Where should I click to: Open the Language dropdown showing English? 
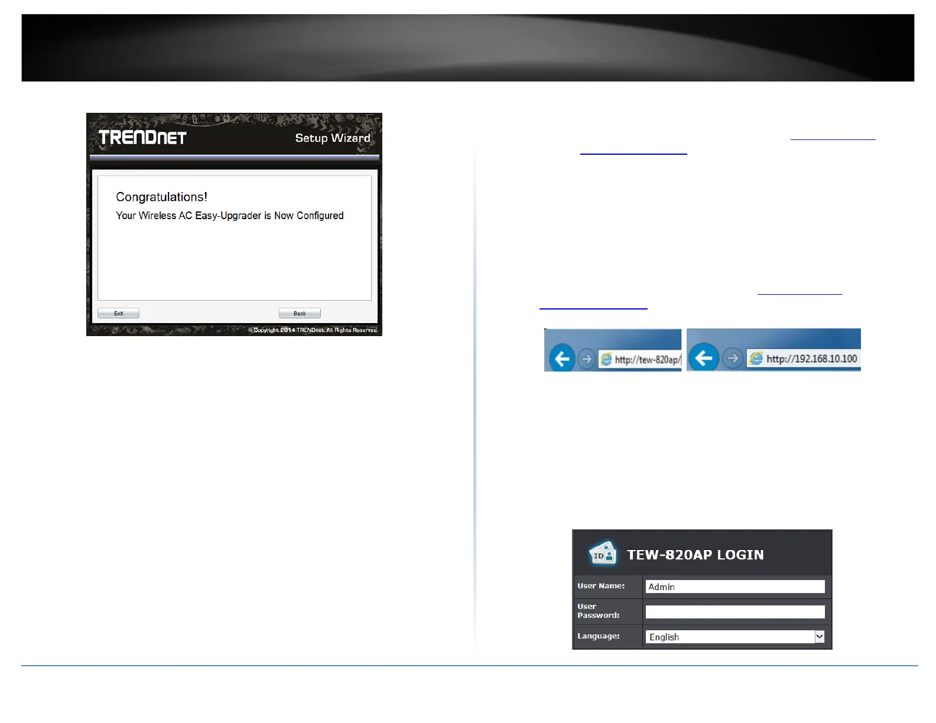pyautogui.click(x=735, y=637)
